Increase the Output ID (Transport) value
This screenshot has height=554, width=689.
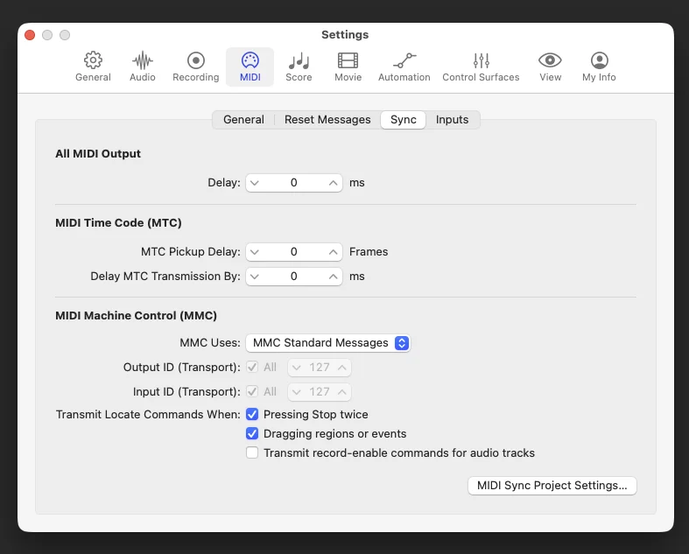(x=341, y=368)
